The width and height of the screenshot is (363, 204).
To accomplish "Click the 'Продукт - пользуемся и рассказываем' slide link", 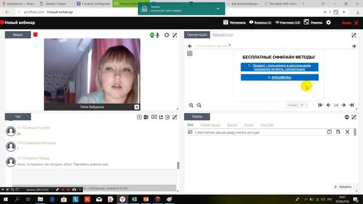I will [x=282, y=67].
